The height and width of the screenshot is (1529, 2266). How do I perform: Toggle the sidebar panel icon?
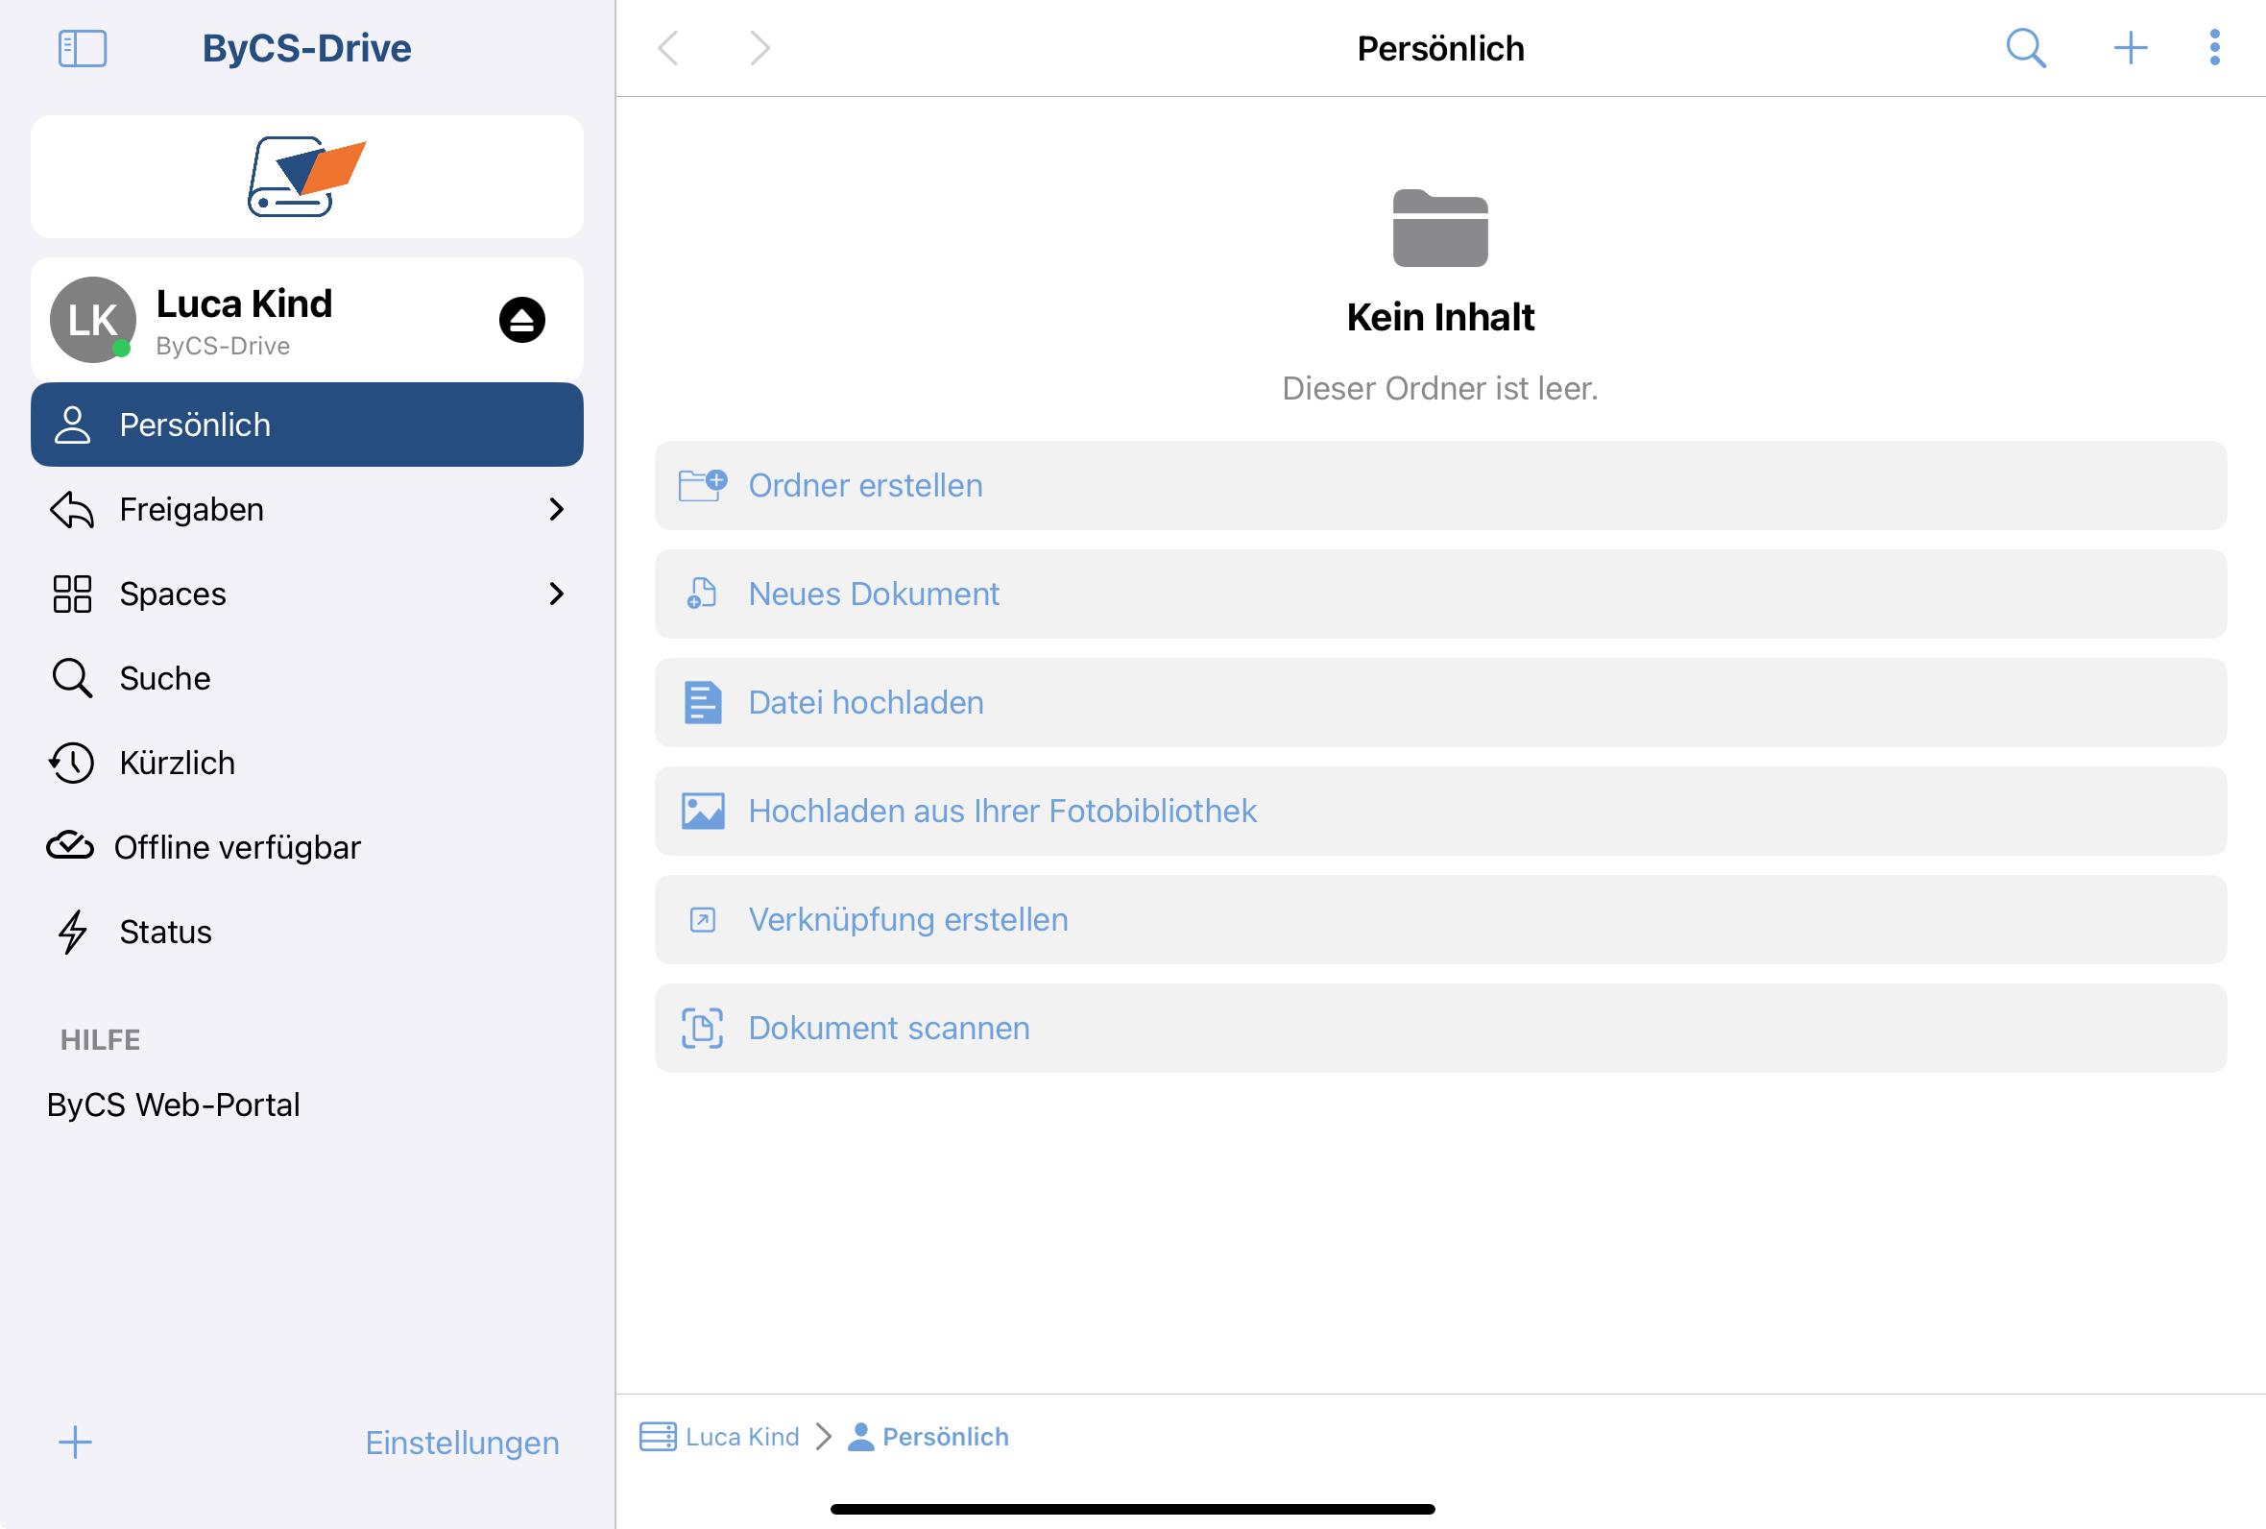coord(82,48)
